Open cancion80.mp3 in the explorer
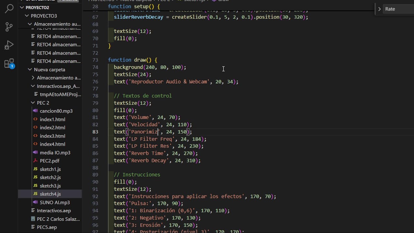The image size is (414, 233). [x=56, y=111]
